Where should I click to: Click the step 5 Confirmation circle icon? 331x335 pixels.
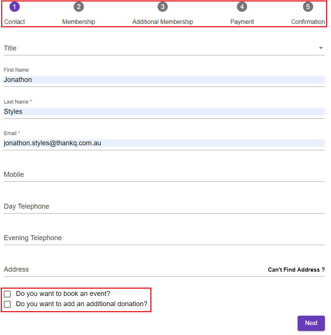click(x=308, y=6)
